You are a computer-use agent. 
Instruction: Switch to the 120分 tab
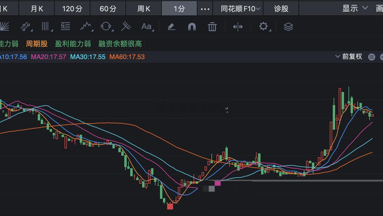coord(72,8)
